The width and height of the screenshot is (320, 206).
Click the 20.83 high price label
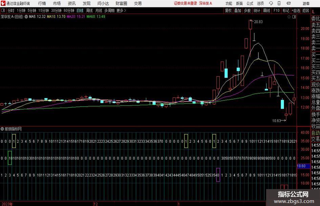coord(258,22)
